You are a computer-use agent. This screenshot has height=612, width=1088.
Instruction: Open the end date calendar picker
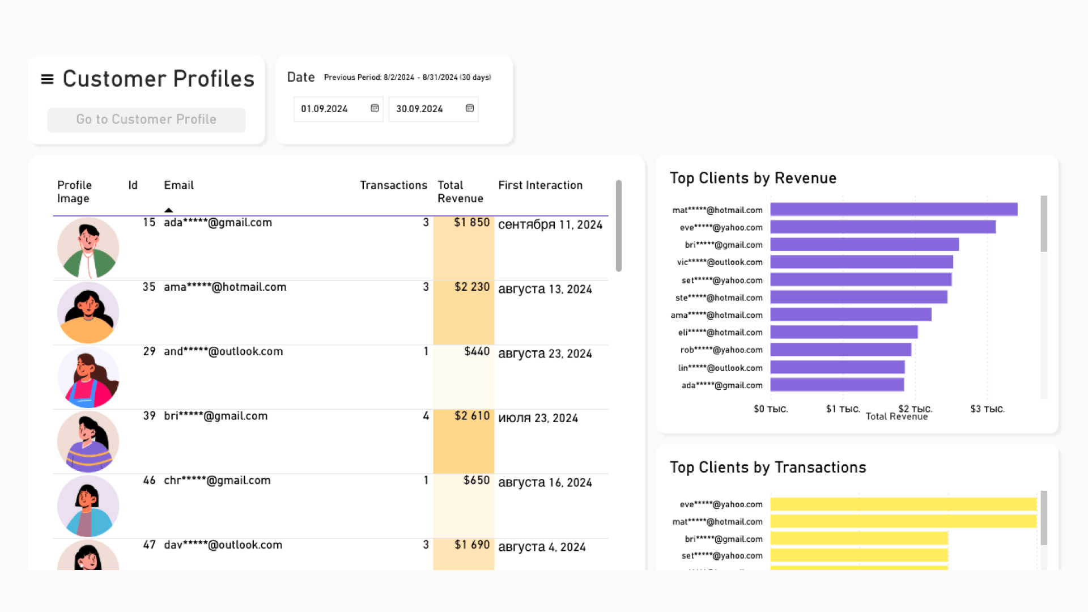(x=470, y=108)
